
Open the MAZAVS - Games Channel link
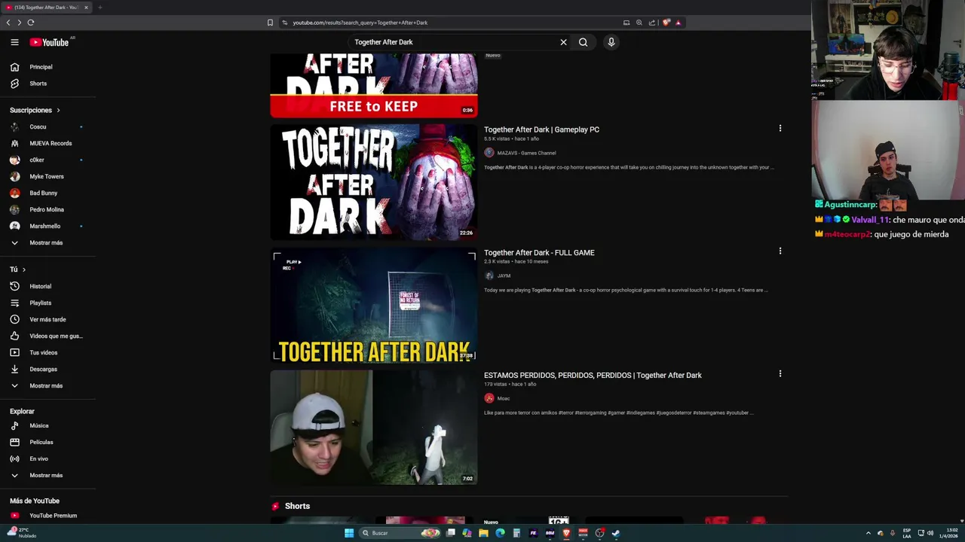[x=526, y=153]
